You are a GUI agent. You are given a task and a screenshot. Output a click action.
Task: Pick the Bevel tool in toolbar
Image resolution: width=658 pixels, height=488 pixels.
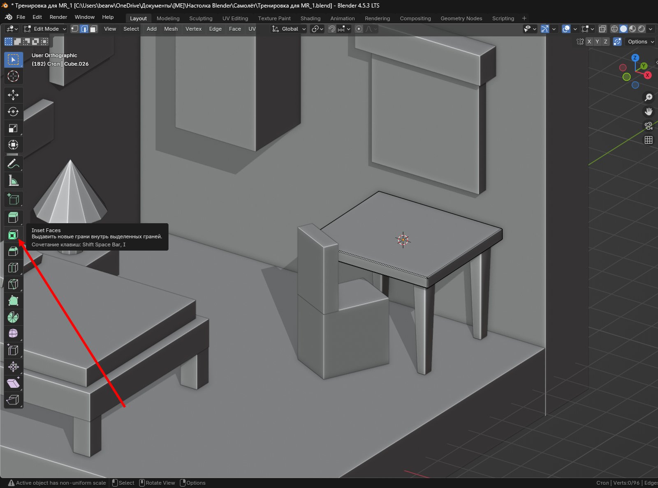click(x=13, y=251)
